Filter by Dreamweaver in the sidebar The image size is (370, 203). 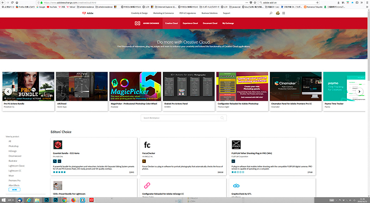(x=15, y=156)
